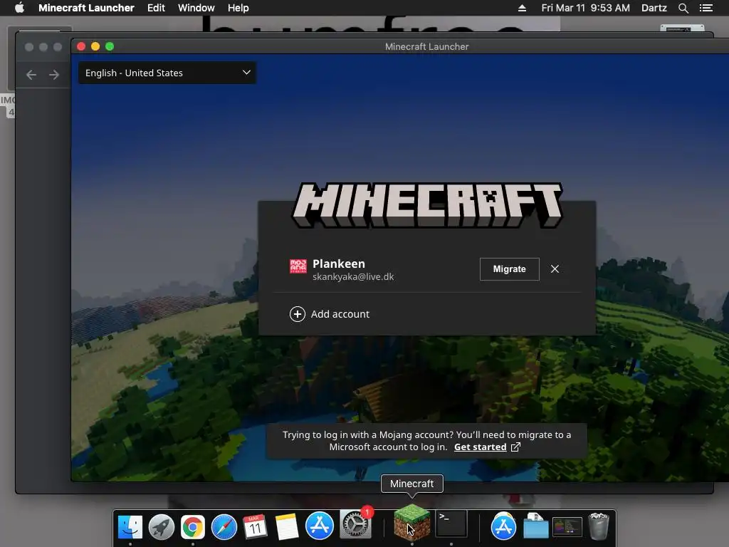Go forward in the background window

coord(54,75)
